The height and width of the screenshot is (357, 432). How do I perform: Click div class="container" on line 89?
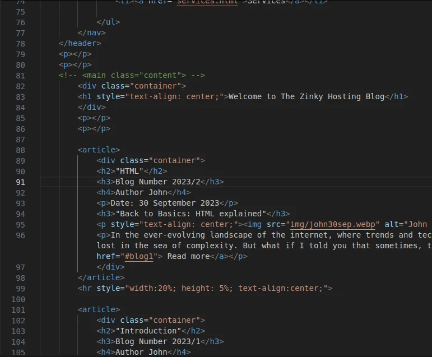151,160
